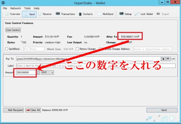Open the Overview page

click(x=12, y=14)
